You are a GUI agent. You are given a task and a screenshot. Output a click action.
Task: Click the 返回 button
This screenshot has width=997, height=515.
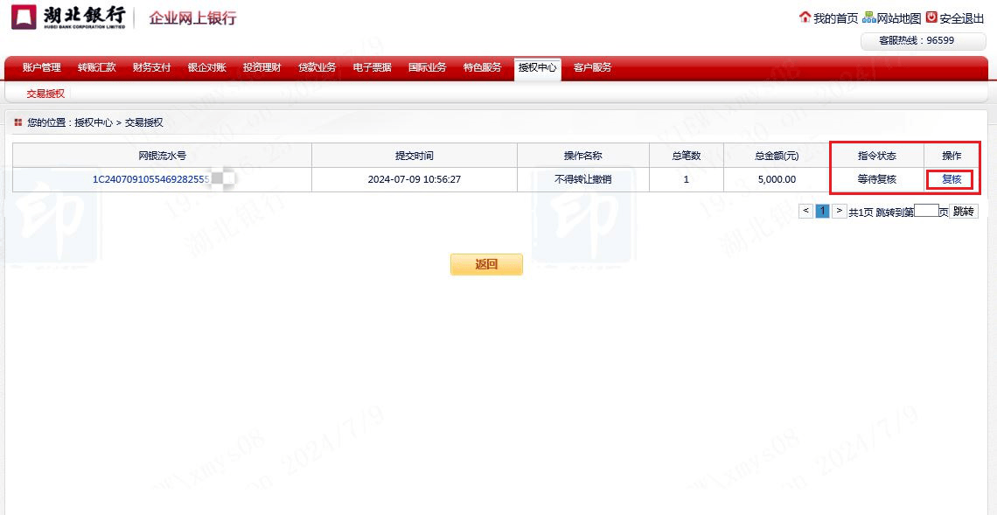486,264
